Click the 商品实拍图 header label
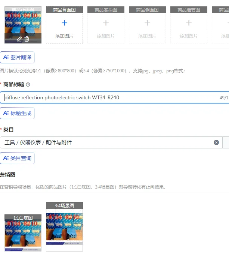Image resolution: width=229 pixels, height=256 pixels. coord(106,10)
